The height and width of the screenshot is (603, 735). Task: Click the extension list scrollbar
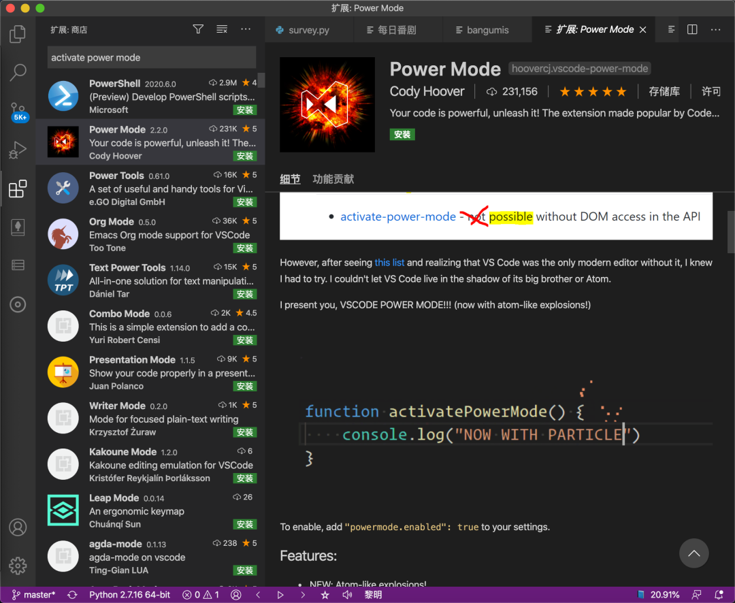click(x=261, y=80)
